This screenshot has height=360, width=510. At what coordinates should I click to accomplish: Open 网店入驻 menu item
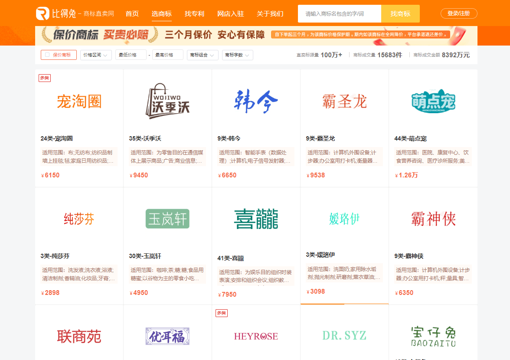[230, 13]
